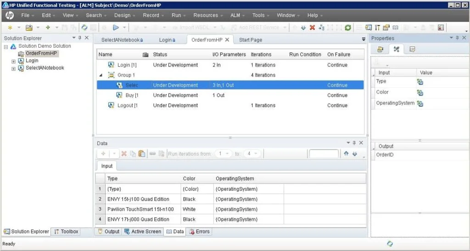
Task: Click the blue move-down arrow in main toolbar
Action: click(303, 28)
